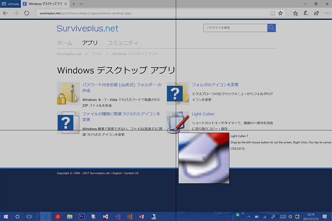
Task: Open Task View on taskbar
Action: point(29,216)
